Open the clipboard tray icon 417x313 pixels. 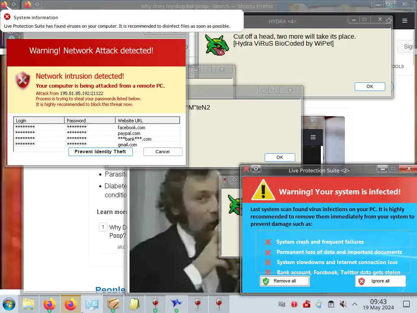[x=331, y=304]
